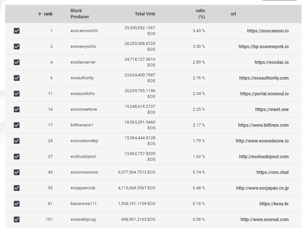The image size is (307, 231).
Task: Follow the https://meet.one link
Action: pos(272,109)
